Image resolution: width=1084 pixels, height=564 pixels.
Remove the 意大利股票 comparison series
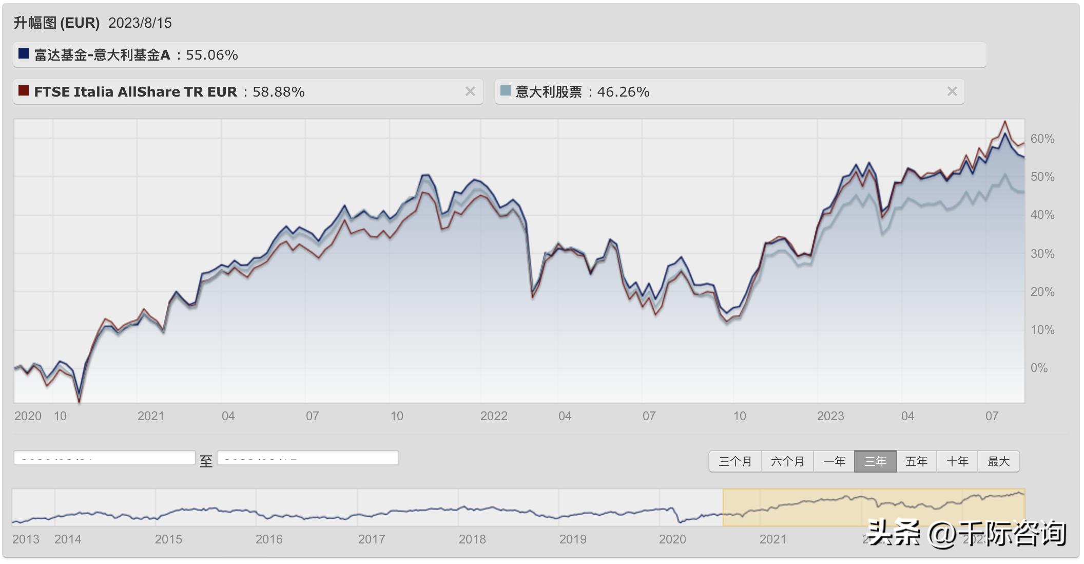coord(952,91)
